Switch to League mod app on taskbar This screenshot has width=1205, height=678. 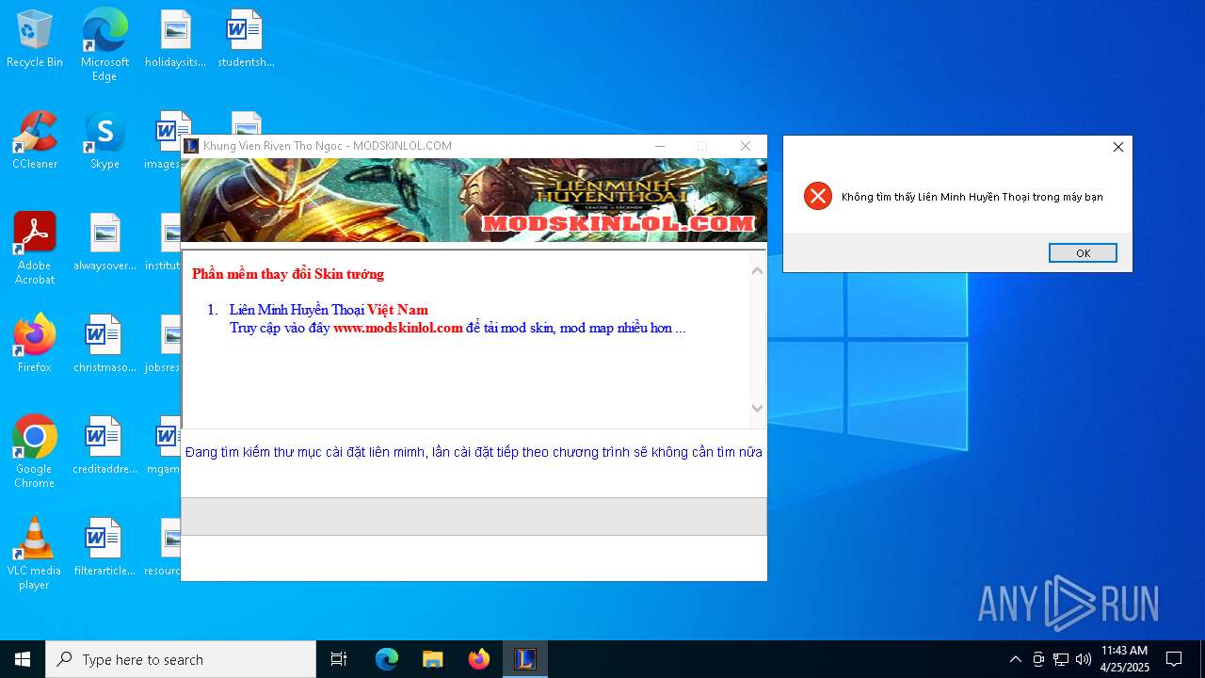tap(525, 659)
